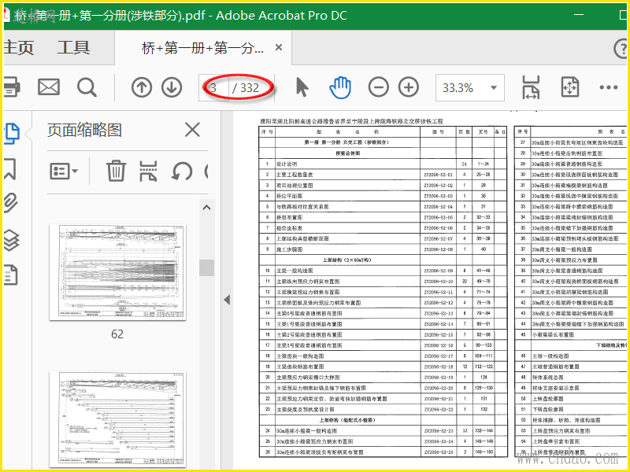630x472 pixels.
Task: Open the Bookmarks pane icon
Action: pyautogui.click(x=10, y=168)
